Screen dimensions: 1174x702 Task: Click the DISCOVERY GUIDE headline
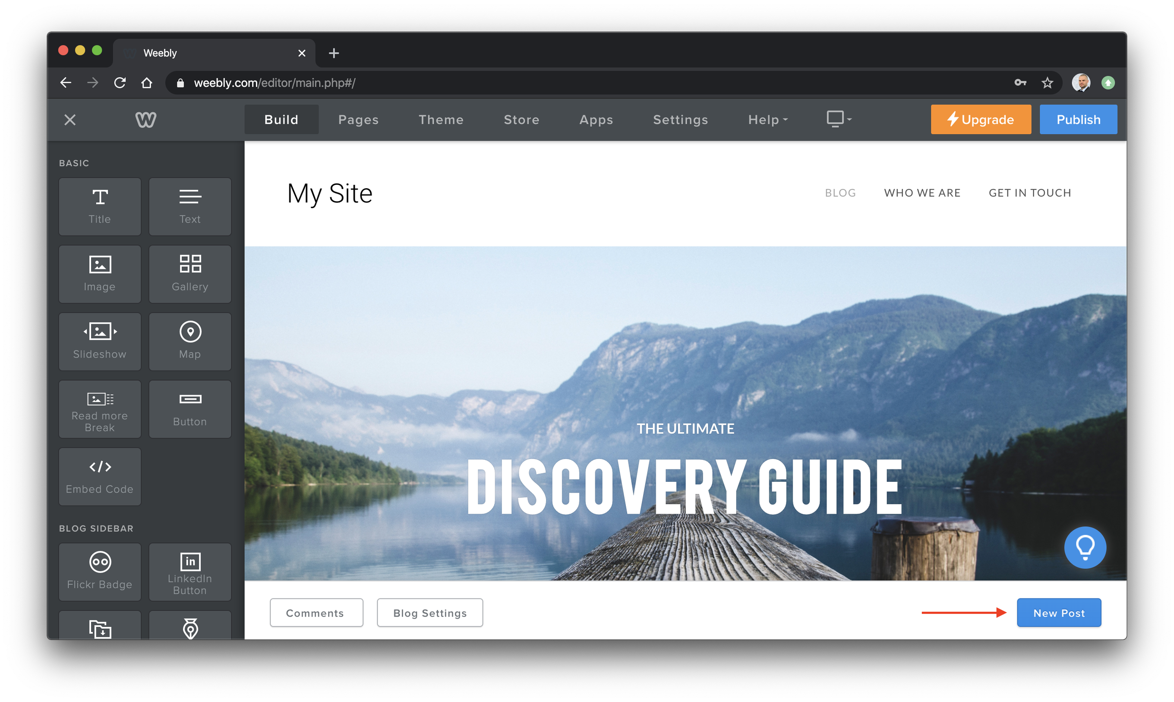[684, 487]
